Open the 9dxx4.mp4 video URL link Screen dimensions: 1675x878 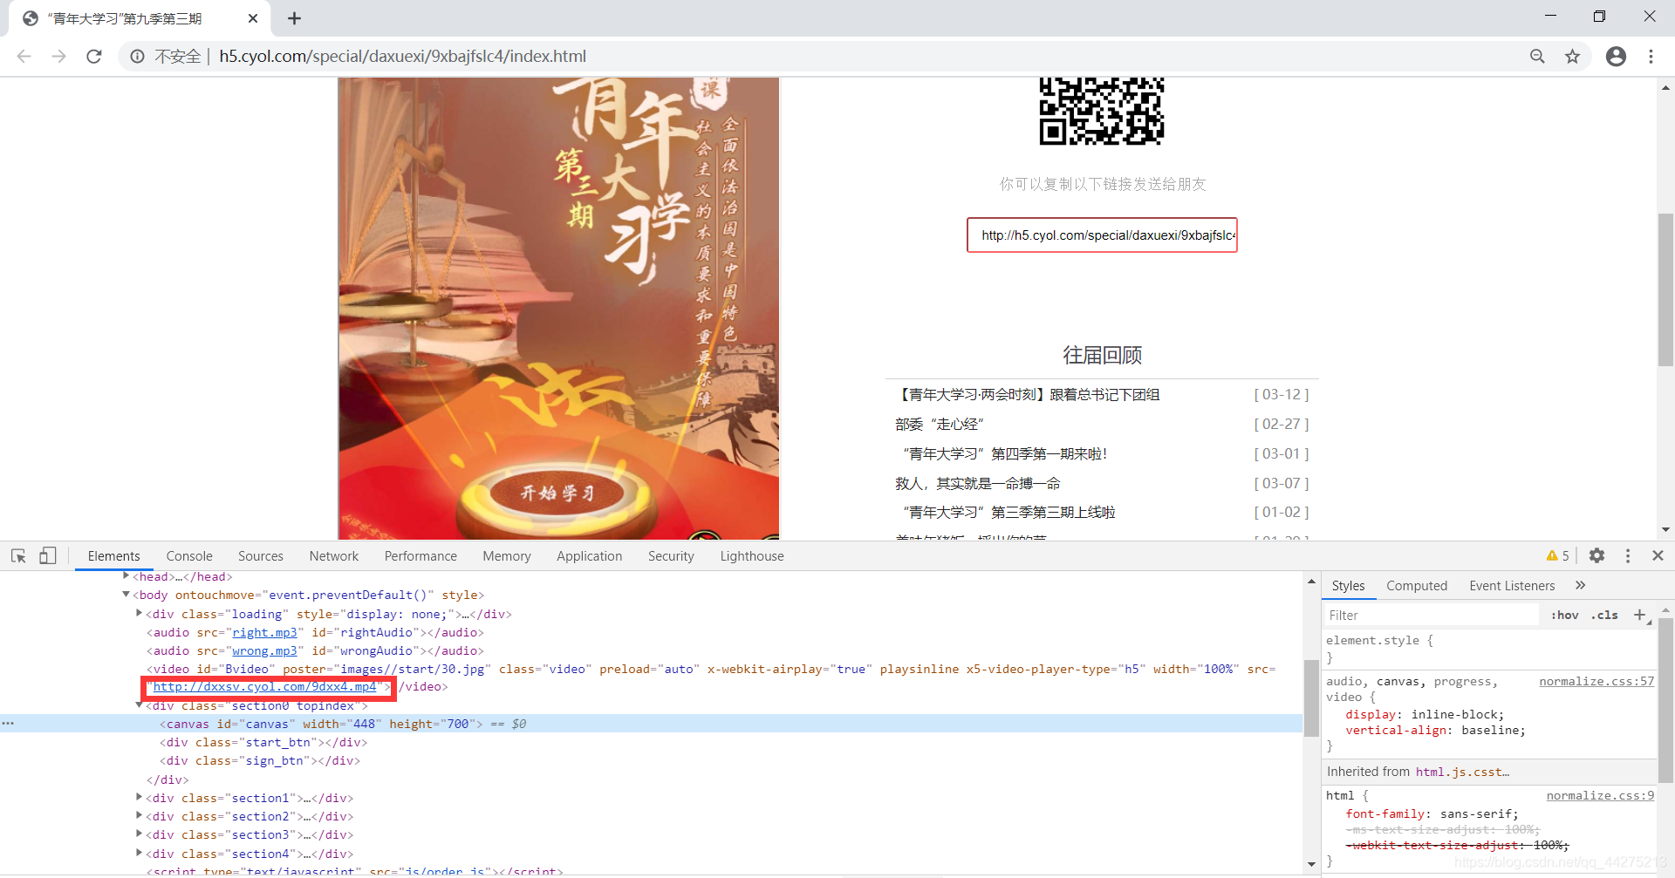pos(265,687)
